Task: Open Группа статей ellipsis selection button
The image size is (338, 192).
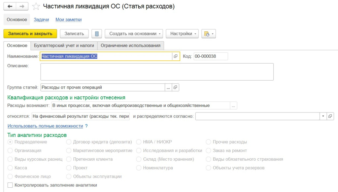Action: coord(168,87)
